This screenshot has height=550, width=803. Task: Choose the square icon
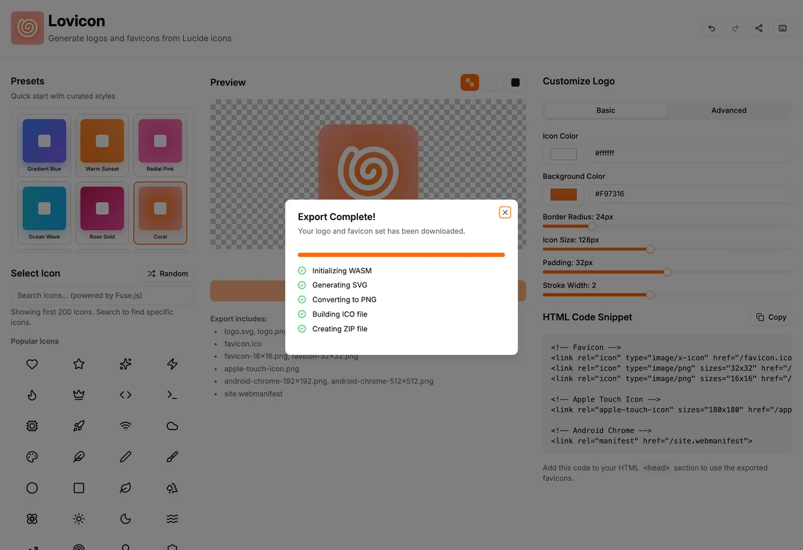(79, 488)
